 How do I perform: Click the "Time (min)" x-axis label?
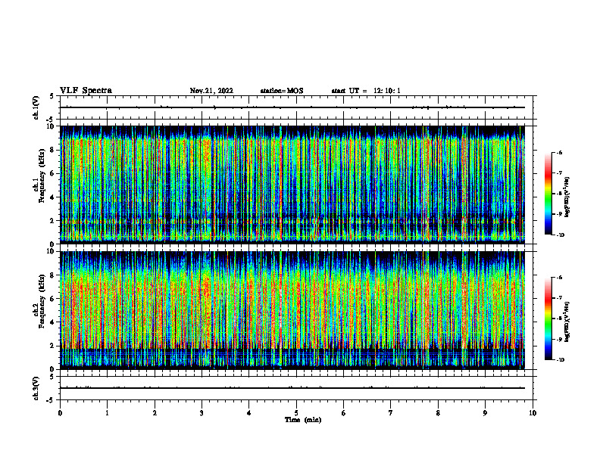pyautogui.click(x=303, y=420)
